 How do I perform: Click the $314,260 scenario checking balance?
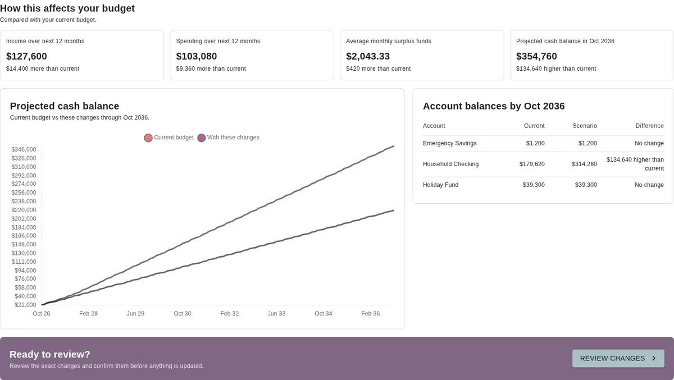pyautogui.click(x=584, y=164)
